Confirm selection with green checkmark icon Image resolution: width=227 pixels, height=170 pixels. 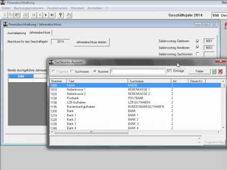pyautogui.click(x=214, y=71)
